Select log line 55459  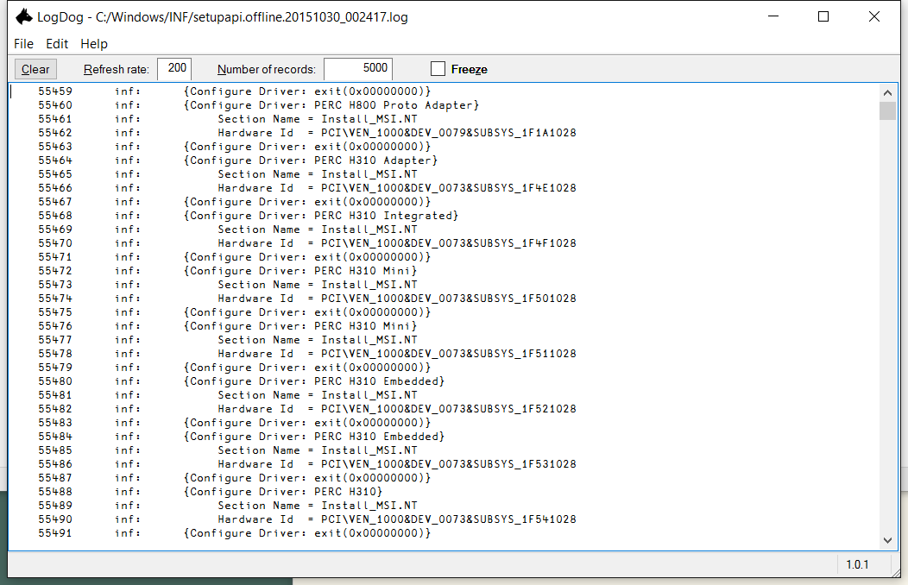click(235, 91)
